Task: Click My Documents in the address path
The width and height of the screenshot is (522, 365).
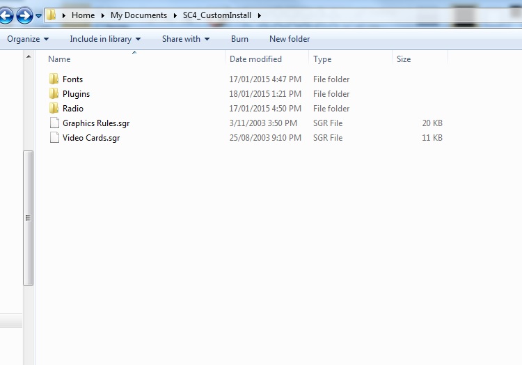Action: [139, 15]
